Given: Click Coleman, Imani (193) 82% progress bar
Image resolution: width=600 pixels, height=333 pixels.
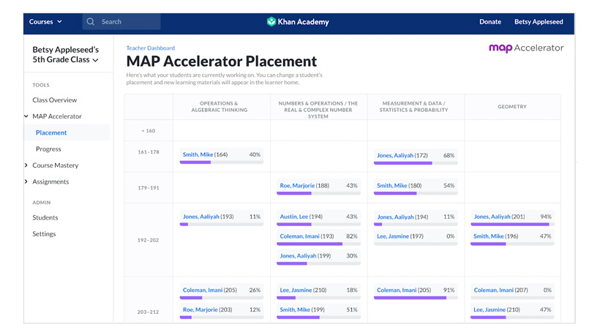Looking at the screenshot, I should (x=318, y=244).
